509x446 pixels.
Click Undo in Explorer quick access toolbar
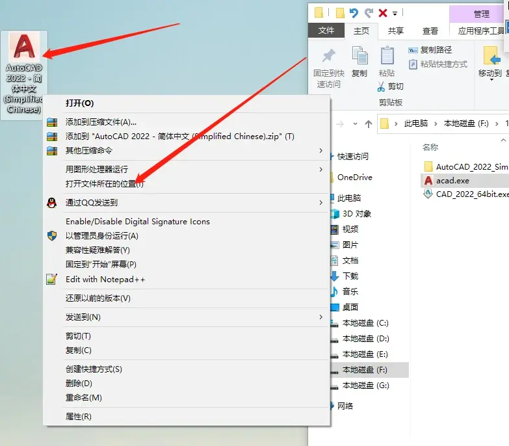click(x=354, y=13)
